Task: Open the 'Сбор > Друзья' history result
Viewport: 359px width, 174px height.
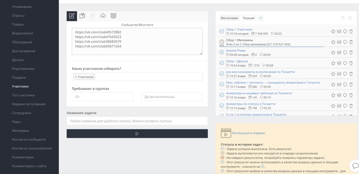Action: [x=237, y=61]
